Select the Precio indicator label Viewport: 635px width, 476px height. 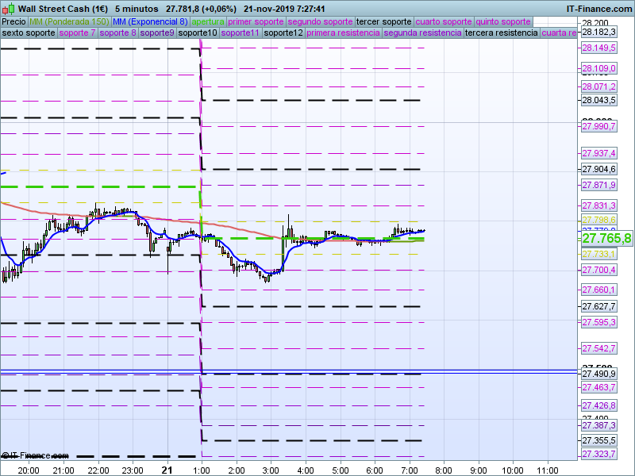(x=13, y=21)
